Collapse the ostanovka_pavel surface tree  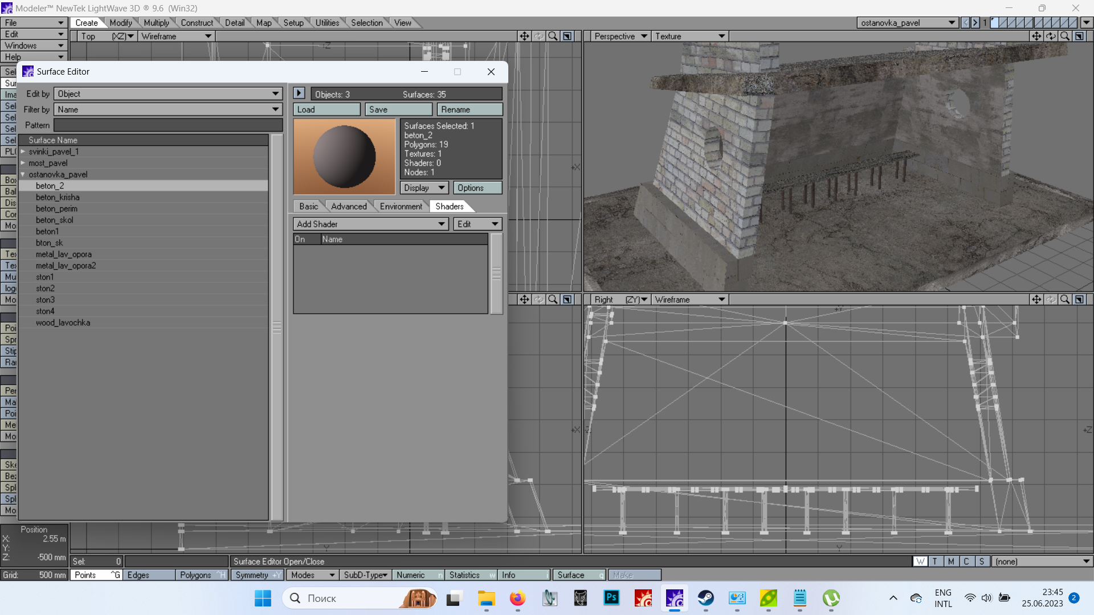tap(23, 175)
